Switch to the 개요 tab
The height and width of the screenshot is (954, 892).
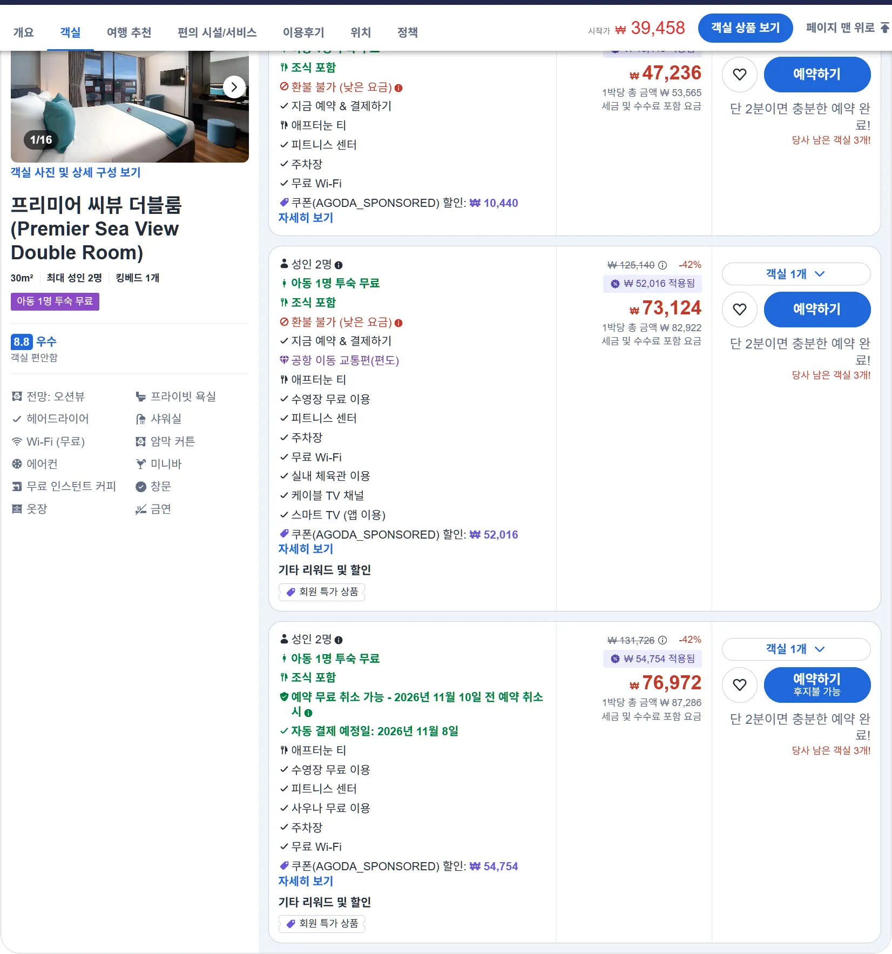[x=24, y=32]
